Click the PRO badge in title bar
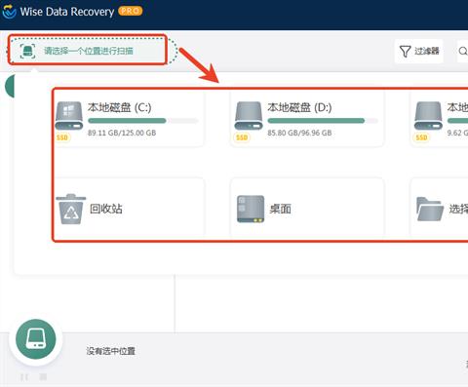The height and width of the screenshot is (387, 468). 130,11
